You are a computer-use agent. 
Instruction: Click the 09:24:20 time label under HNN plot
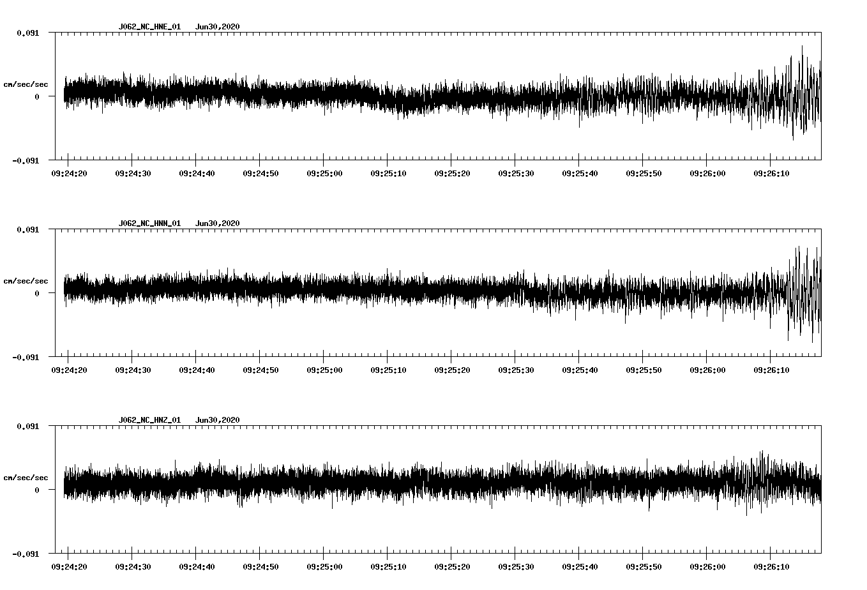[x=69, y=370]
